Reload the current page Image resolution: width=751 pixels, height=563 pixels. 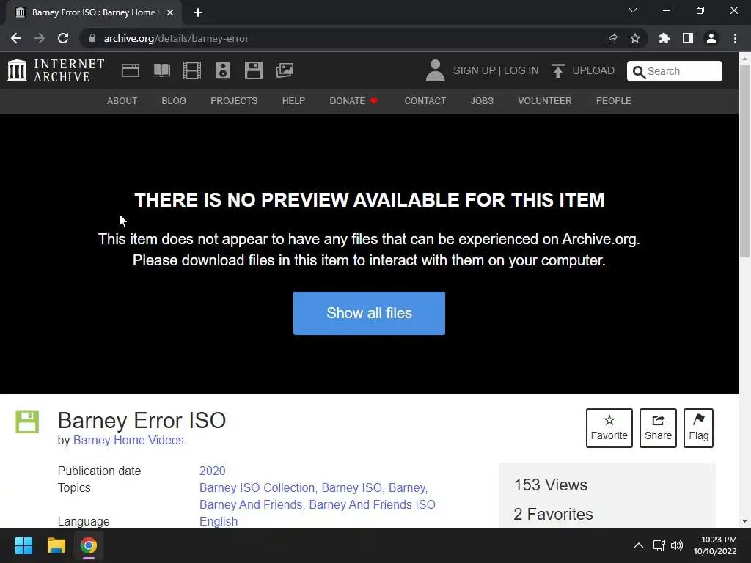(x=63, y=38)
